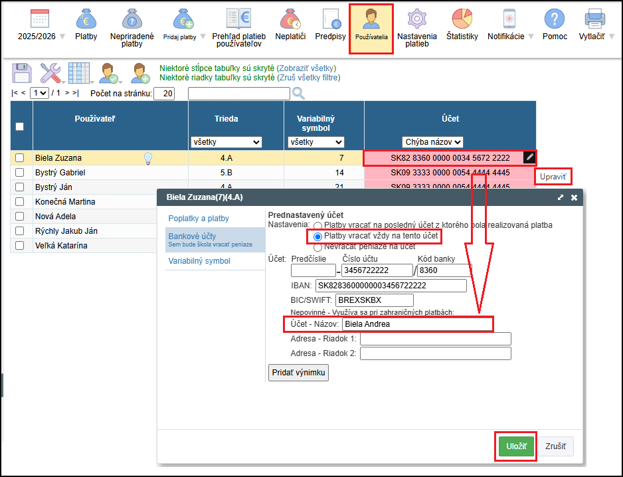
Task: Click pencil edit icon in Biela Zuzana row
Action: coord(529,157)
